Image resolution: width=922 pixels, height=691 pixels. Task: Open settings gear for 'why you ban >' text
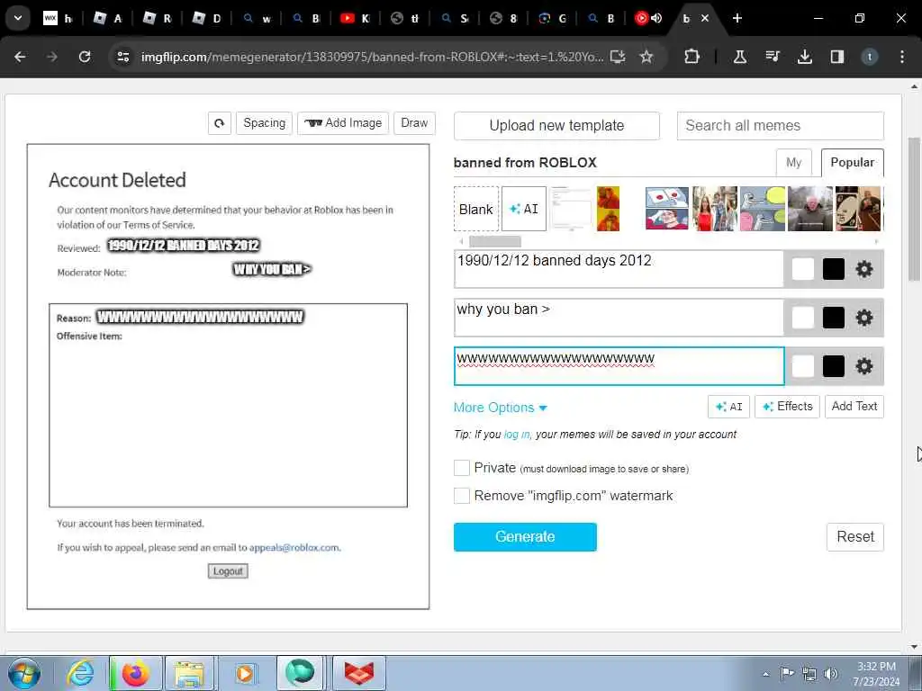(863, 318)
